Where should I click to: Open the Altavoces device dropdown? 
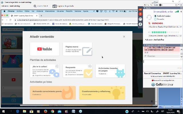(x=165, y=36)
